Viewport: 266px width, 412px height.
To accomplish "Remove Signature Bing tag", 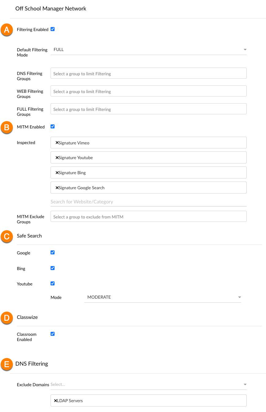I will tap(57, 173).
